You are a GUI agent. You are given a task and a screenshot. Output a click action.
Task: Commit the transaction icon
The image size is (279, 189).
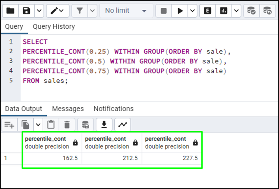[252, 11]
